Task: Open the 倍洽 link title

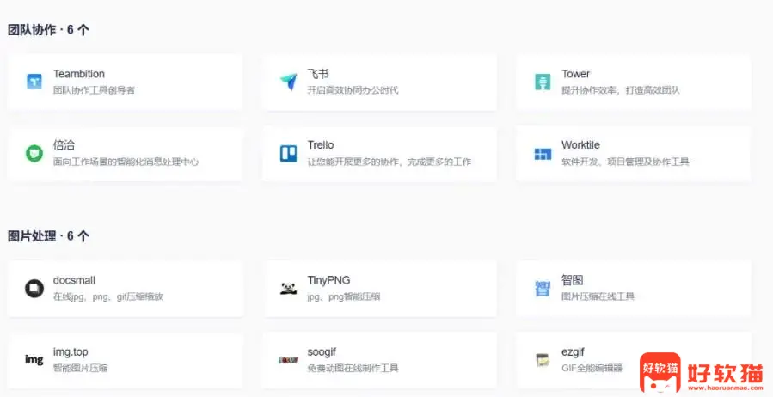Action: coord(64,145)
